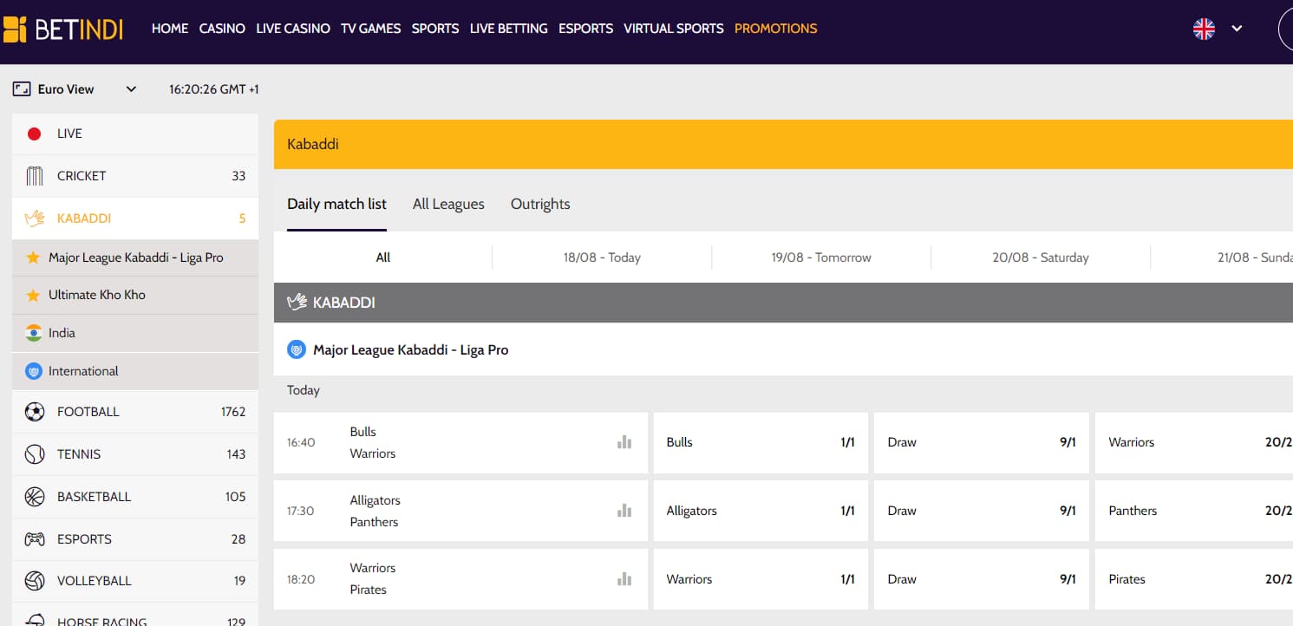This screenshot has height=626, width=1293.
Task: Open VIRTUAL SPORTS from the top menu
Action: [x=674, y=29]
